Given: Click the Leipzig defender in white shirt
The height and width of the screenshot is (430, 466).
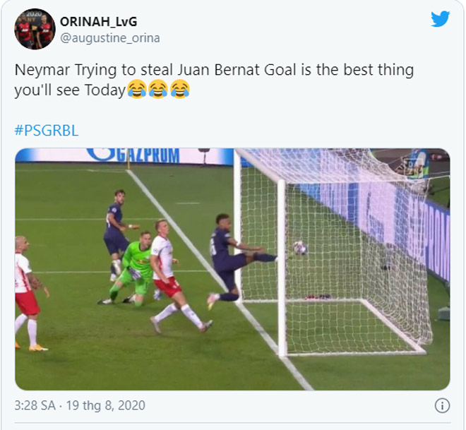Looking at the screenshot, I should pyautogui.click(x=172, y=275).
